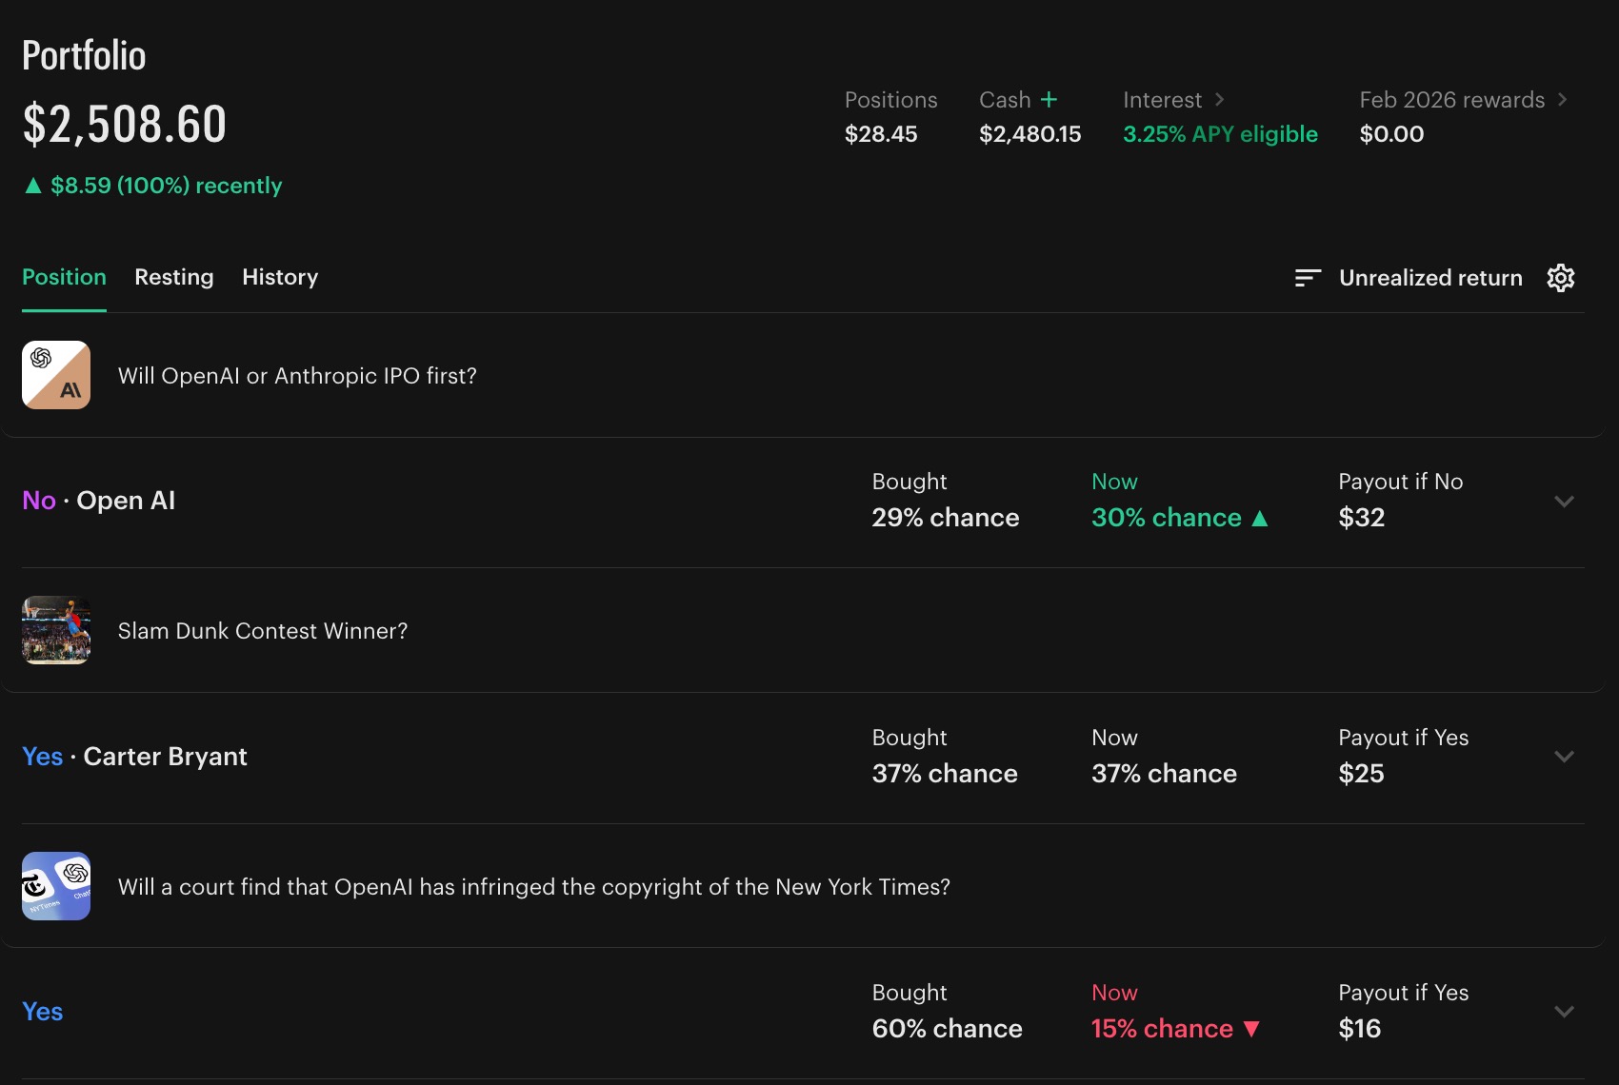Viewport: 1619px width, 1085px height.
Task: Expand the Carter Bryant position row
Action: (1564, 757)
